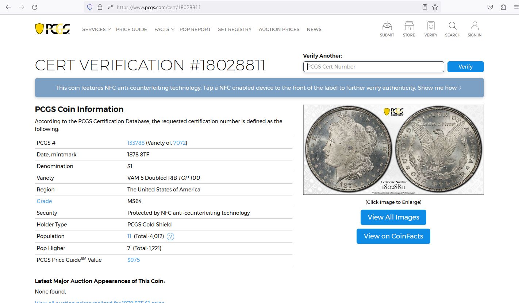Open the tracking protection shield icon
This screenshot has width=519, height=303.
coord(90,7)
